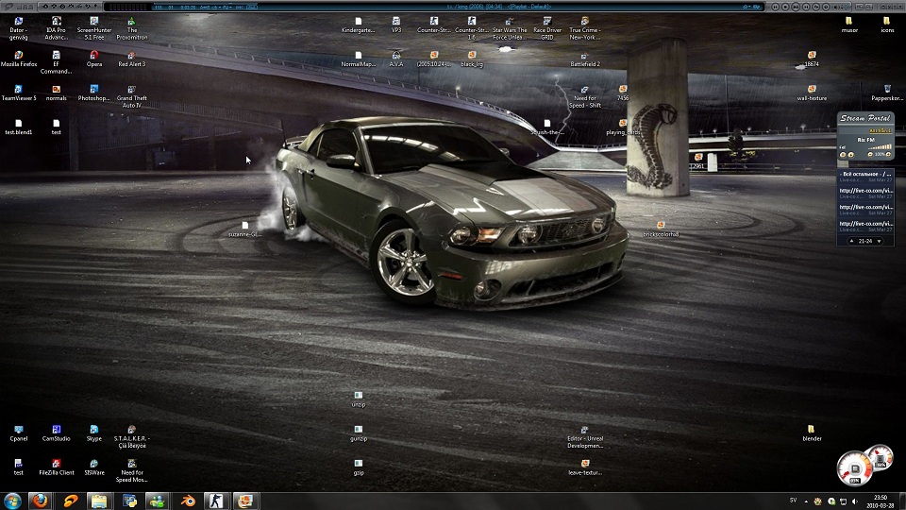Viewport: 906px width, 510px height.
Task: Launch the Skype desktop shortcut
Action: coord(94,430)
